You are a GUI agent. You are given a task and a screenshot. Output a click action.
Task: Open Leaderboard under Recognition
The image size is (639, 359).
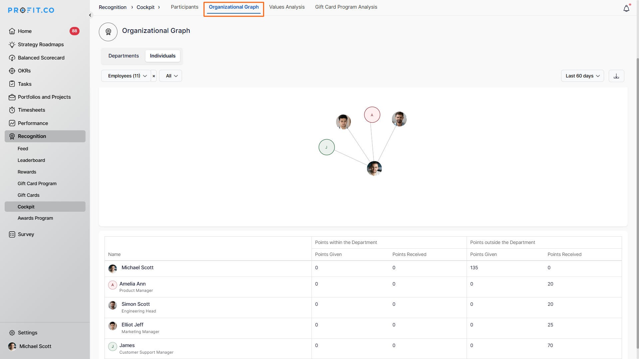(x=31, y=160)
